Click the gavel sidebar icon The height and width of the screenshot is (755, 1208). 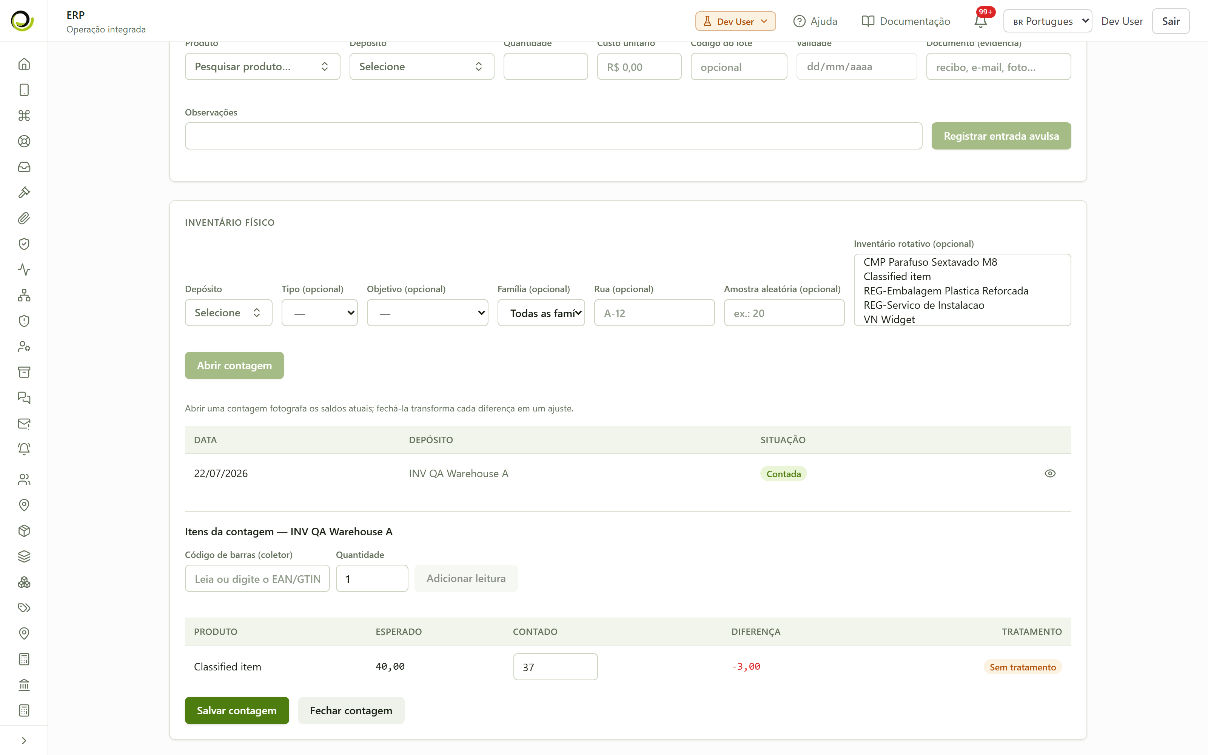(x=24, y=193)
